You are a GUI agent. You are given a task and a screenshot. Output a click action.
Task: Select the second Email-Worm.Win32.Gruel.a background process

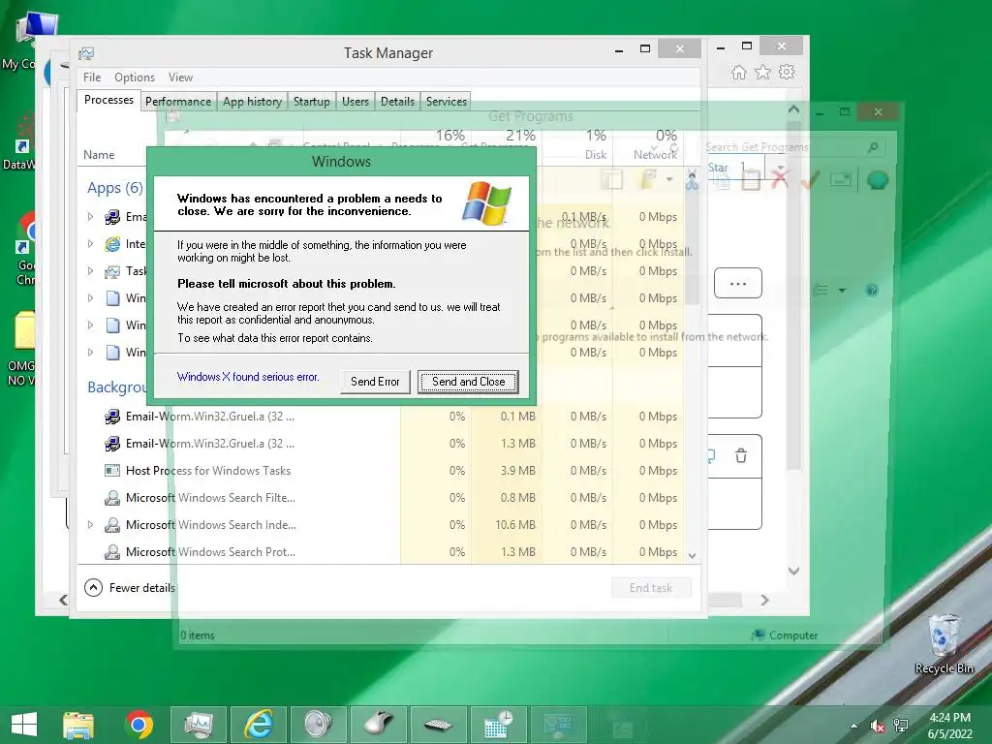[x=380, y=444]
